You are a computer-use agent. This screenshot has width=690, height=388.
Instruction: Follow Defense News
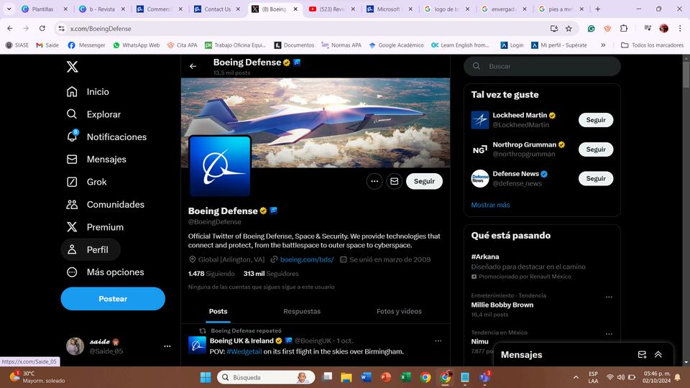[x=596, y=179]
